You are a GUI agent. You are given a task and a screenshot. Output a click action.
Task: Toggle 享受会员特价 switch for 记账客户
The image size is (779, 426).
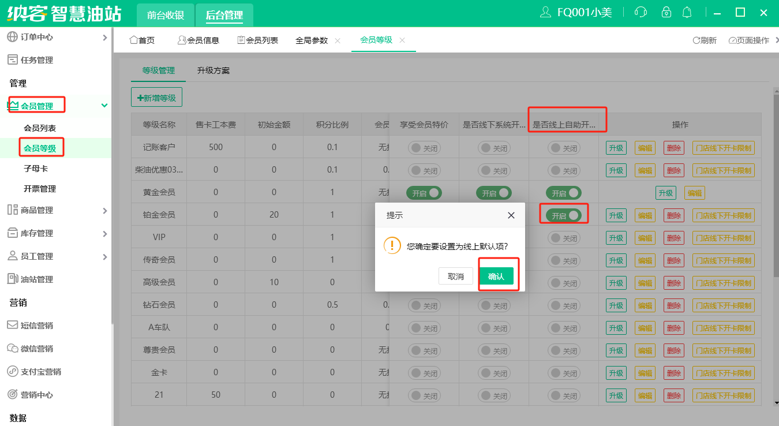click(x=424, y=148)
